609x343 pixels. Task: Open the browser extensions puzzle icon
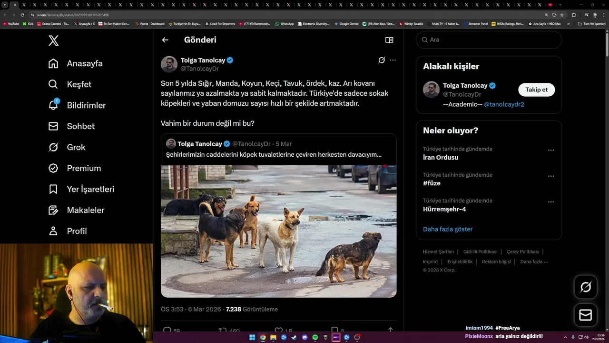(574, 15)
